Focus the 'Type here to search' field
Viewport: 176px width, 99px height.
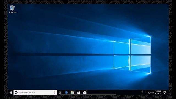pos(35,92)
